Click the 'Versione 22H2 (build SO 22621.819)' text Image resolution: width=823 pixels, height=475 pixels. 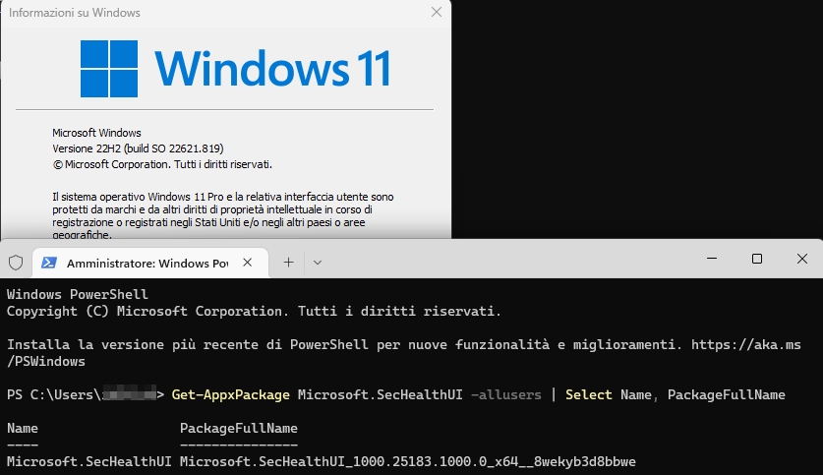pos(138,148)
